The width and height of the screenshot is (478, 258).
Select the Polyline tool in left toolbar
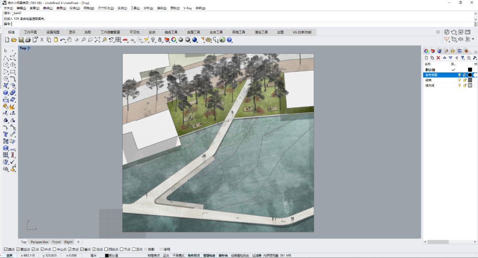point(6,58)
